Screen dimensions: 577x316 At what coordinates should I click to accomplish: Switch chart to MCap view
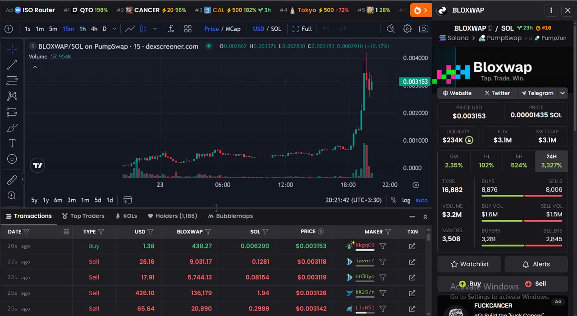coord(233,29)
